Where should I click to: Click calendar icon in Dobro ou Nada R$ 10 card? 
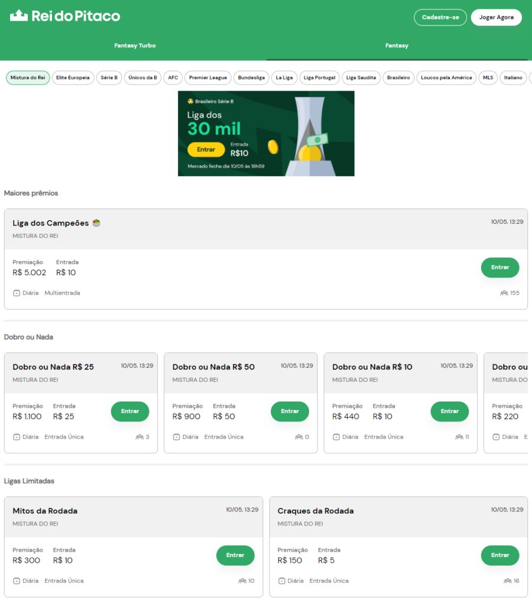[x=336, y=437]
